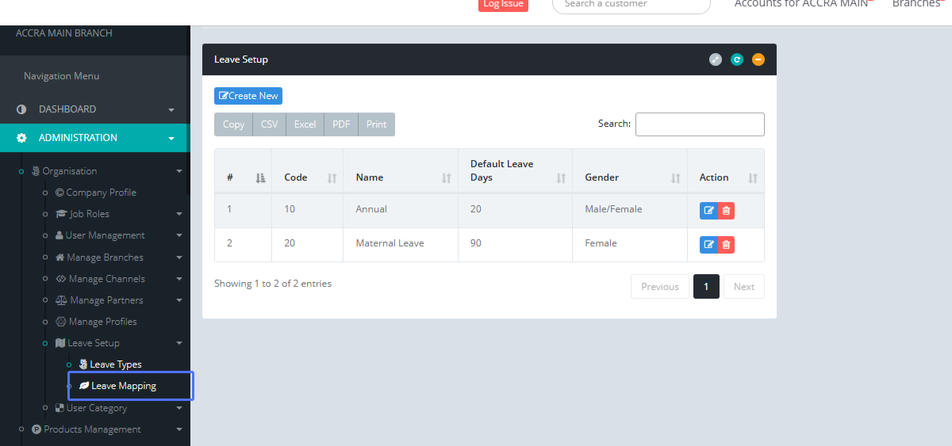Viewport: 952px width, 446px height.
Task: Click the Create New button
Action: [248, 96]
